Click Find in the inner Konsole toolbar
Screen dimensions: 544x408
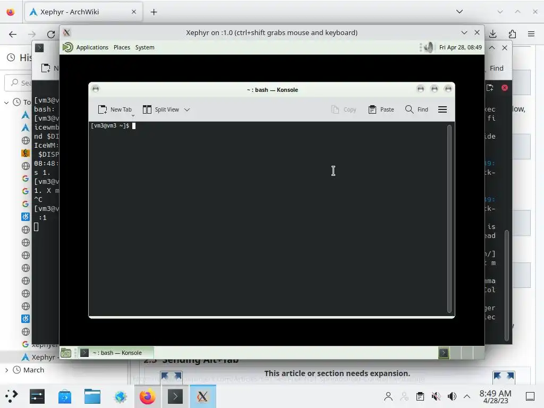pyautogui.click(x=416, y=109)
